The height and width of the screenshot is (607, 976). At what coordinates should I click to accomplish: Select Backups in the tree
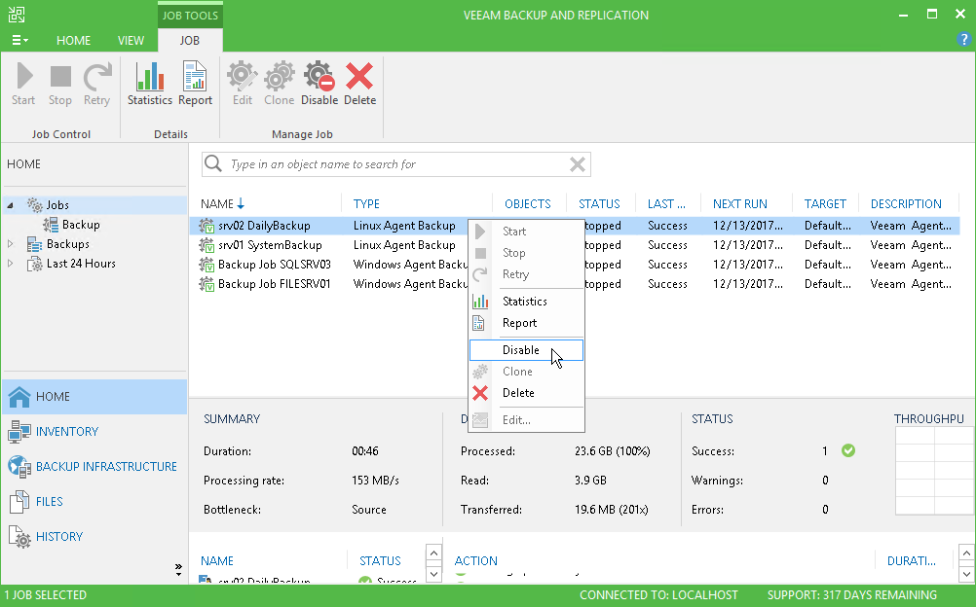coord(68,244)
